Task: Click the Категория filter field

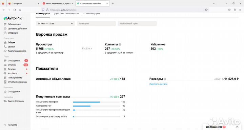Action: [96, 23]
